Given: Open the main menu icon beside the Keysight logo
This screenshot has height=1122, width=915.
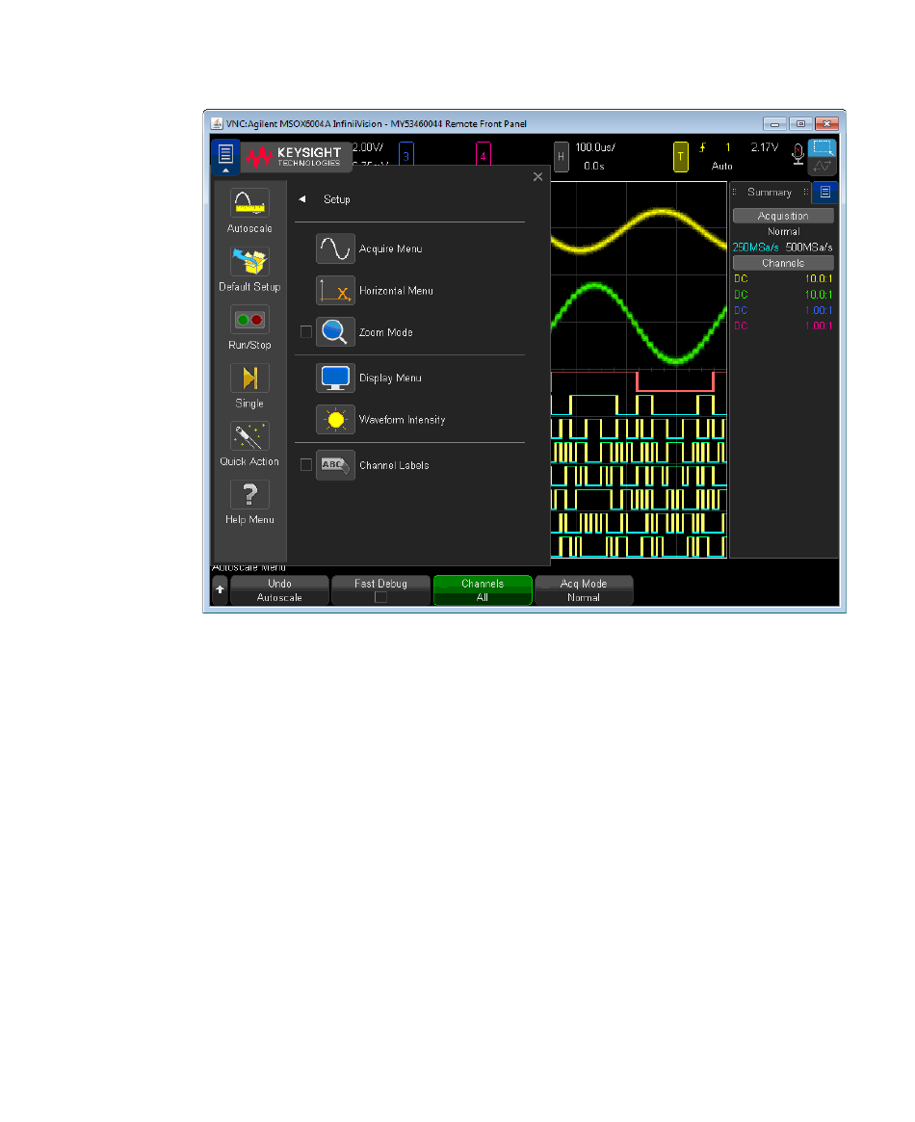Looking at the screenshot, I should [x=225, y=155].
